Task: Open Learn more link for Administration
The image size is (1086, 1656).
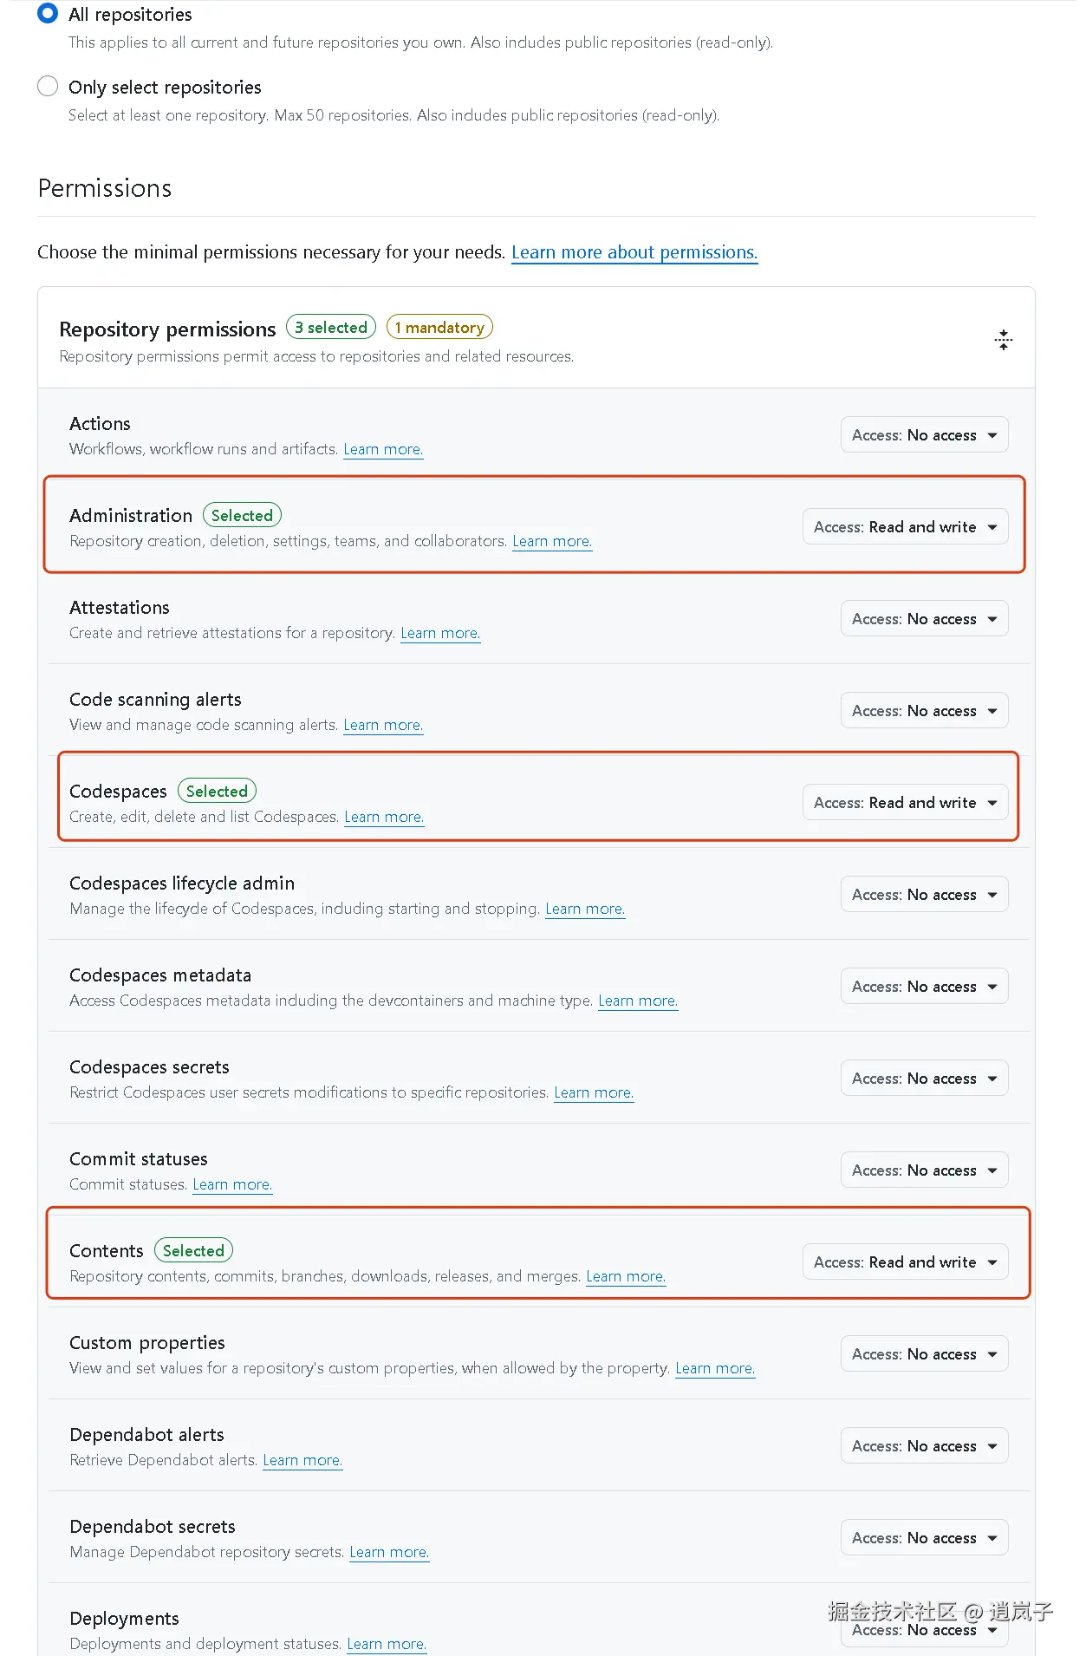Action: 552,541
